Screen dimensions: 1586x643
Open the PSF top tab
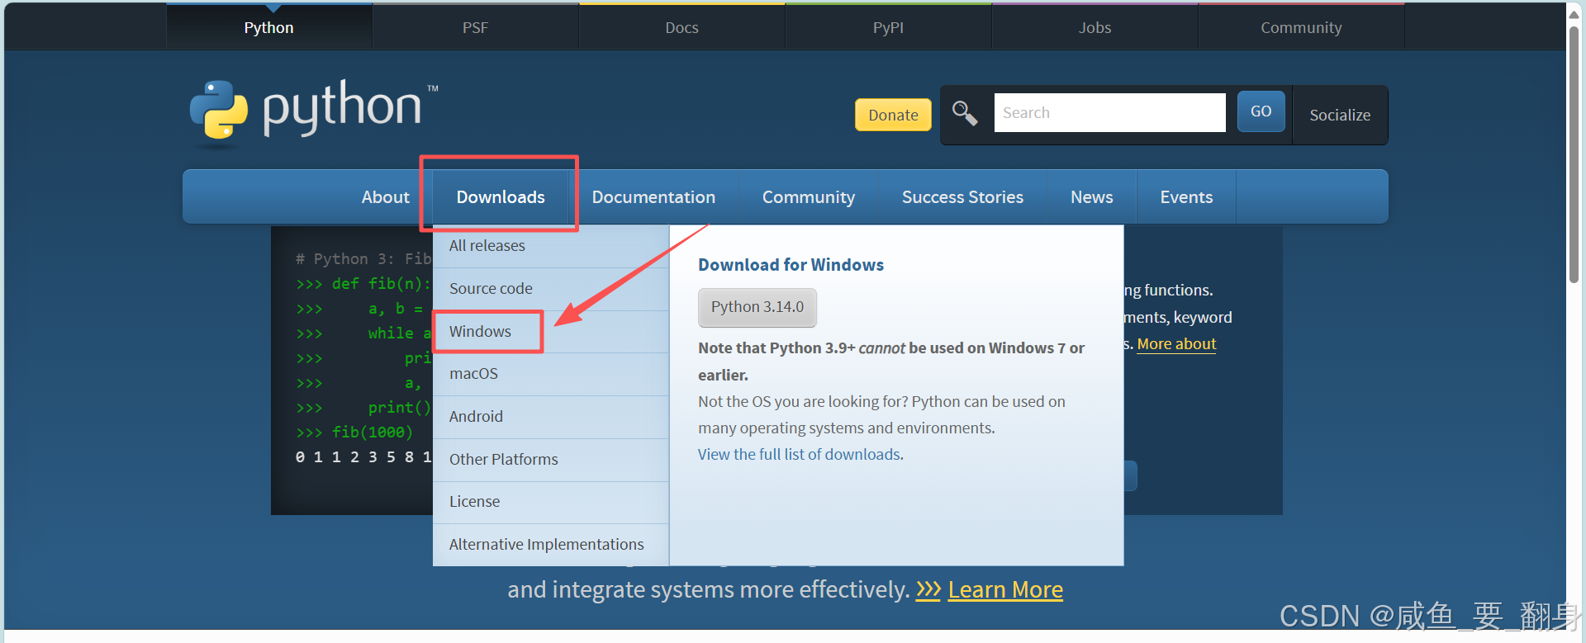(476, 27)
